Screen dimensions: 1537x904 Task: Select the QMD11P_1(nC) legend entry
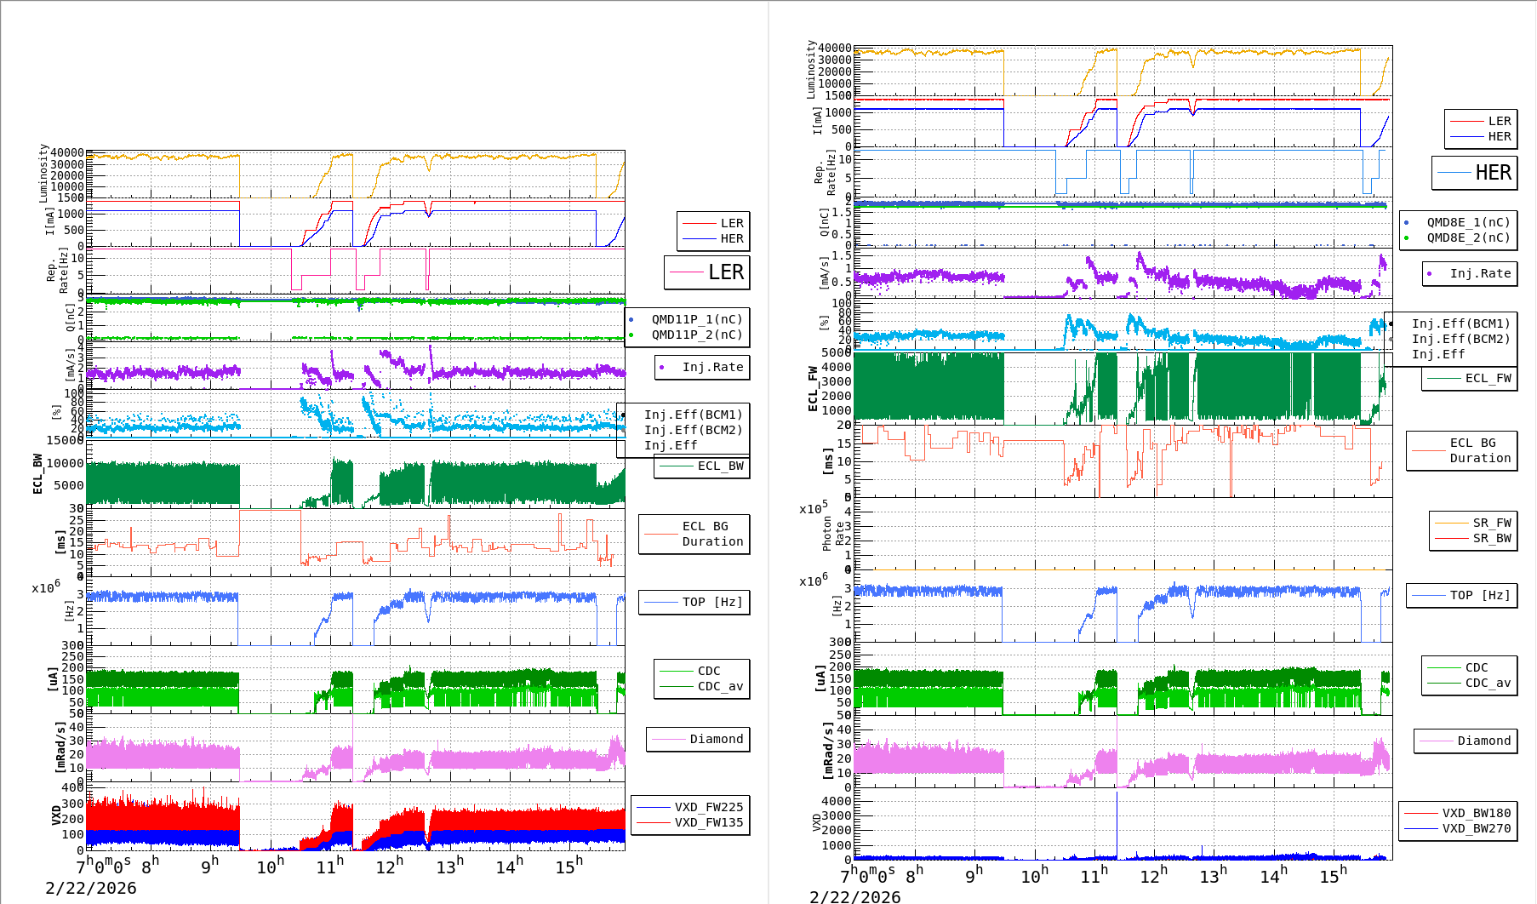coord(696,319)
